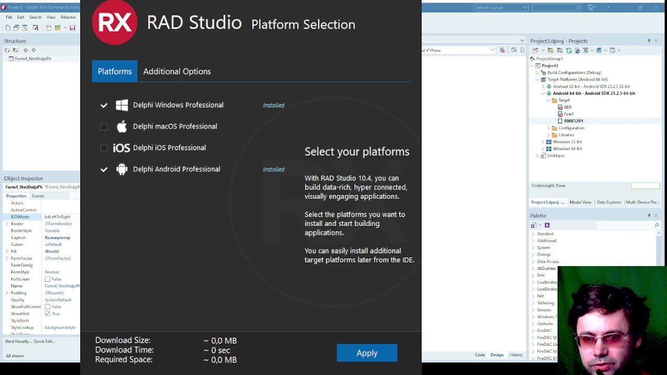This screenshot has height=375, width=667.
Task: Click the Android robot platform icon
Action: [122, 169]
